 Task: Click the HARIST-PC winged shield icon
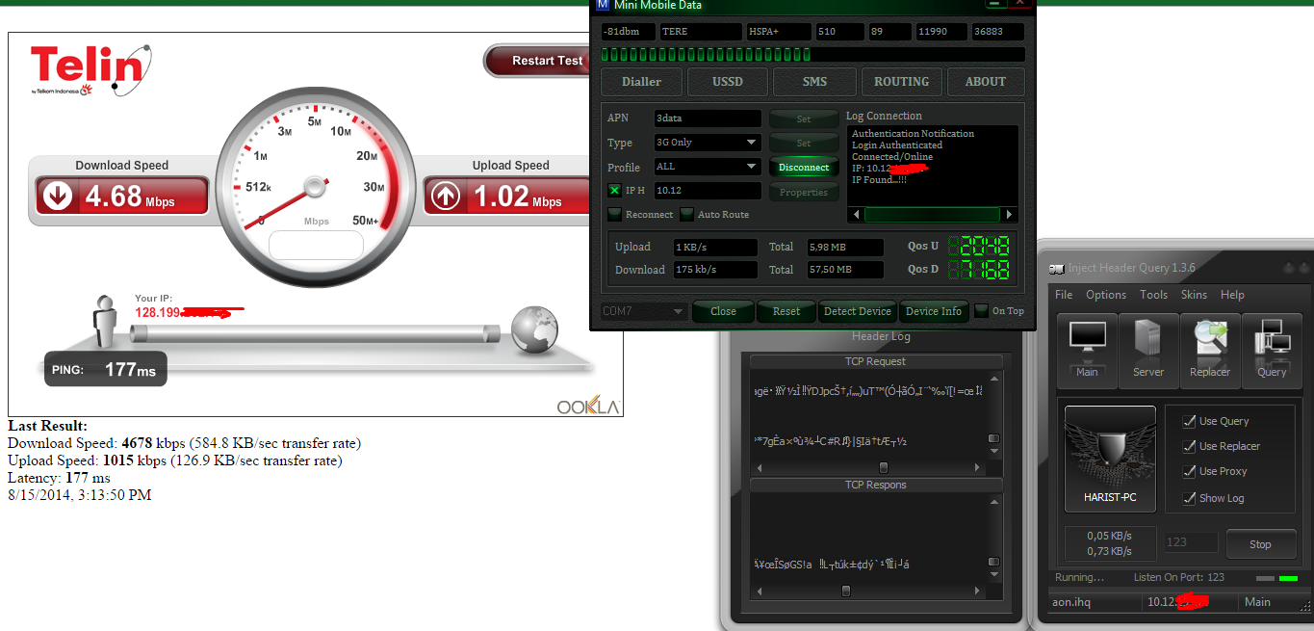(x=1110, y=458)
